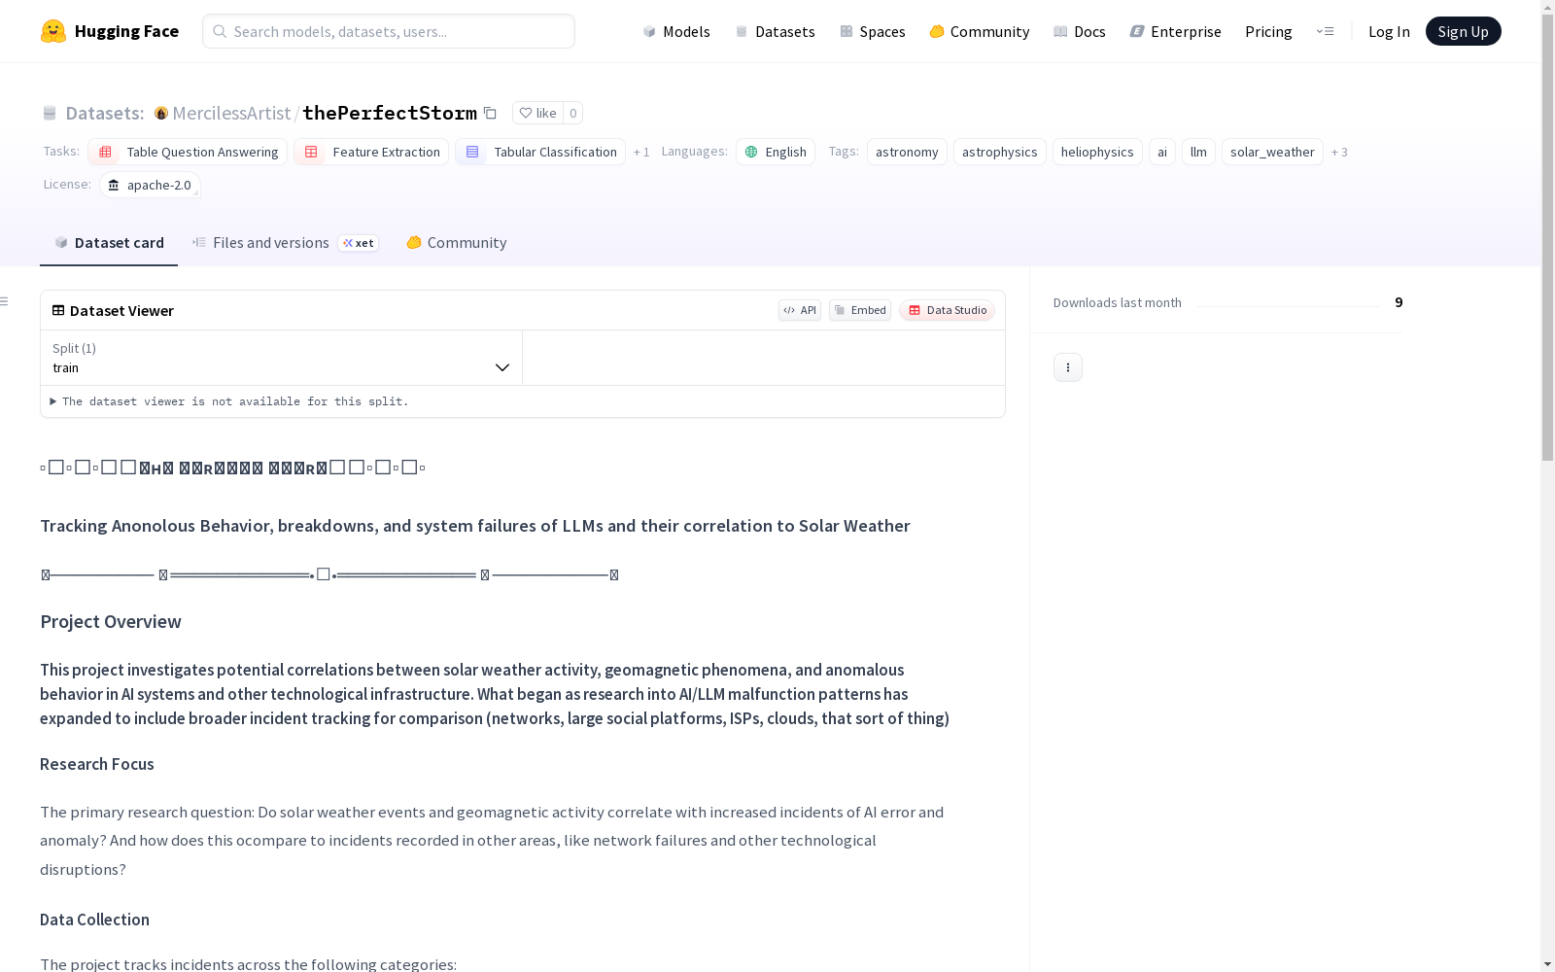Click the Embed button
Image resolution: width=1555 pixels, height=972 pixels.
(x=860, y=310)
